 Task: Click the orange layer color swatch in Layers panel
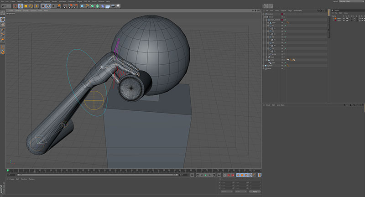[335, 18]
